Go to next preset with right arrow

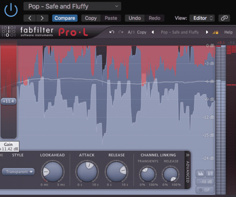42,18
